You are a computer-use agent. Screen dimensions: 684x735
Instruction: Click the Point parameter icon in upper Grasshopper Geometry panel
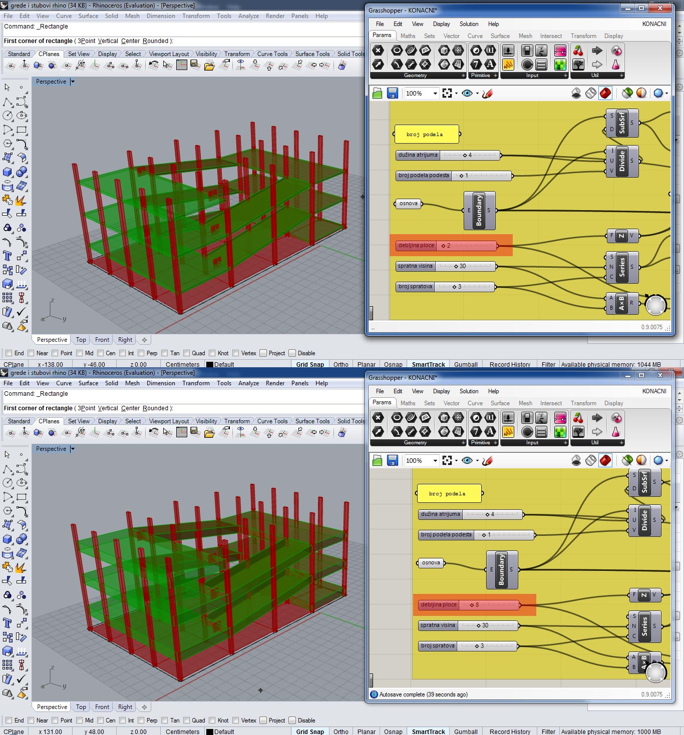(x=378, y=51)
